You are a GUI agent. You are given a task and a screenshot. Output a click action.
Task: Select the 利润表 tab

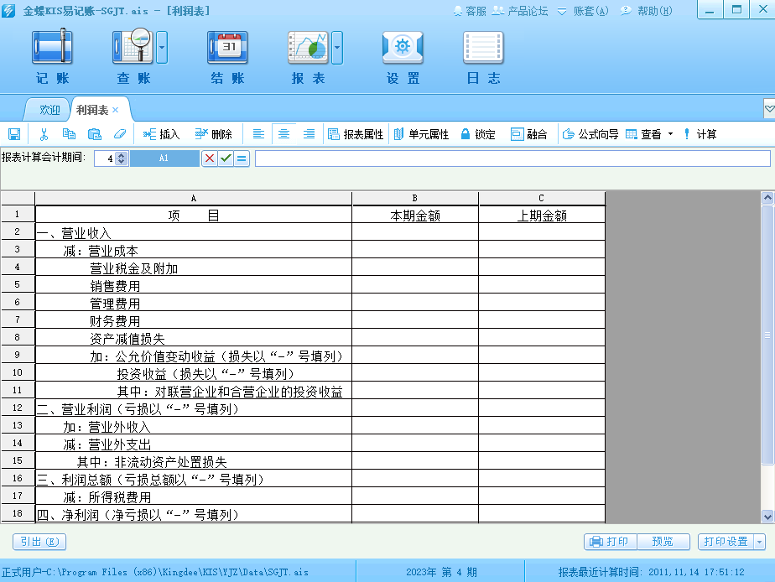pos(92,110)
